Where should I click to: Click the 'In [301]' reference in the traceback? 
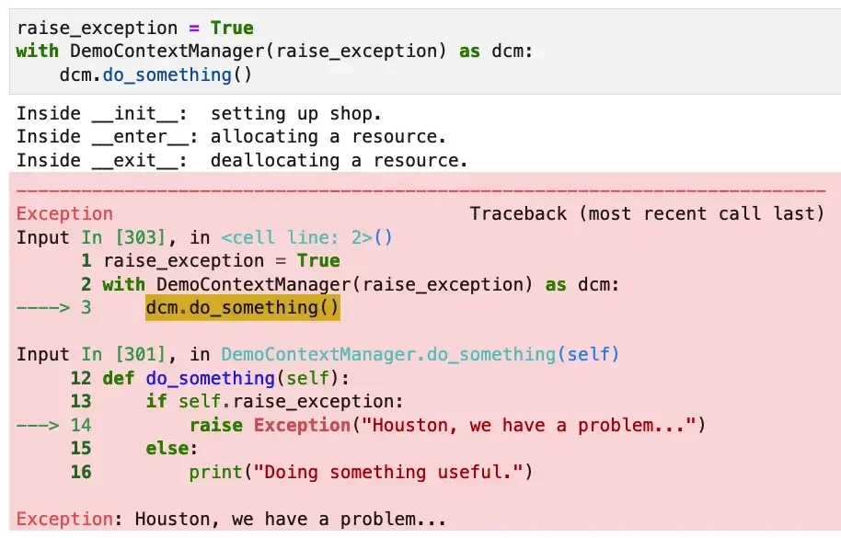coord(123,354)
